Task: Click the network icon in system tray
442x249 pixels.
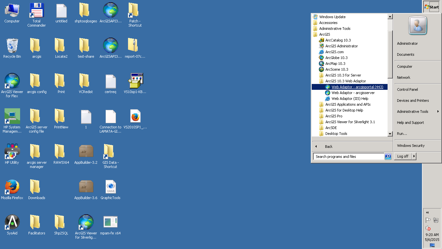Action: click(436, 220)
